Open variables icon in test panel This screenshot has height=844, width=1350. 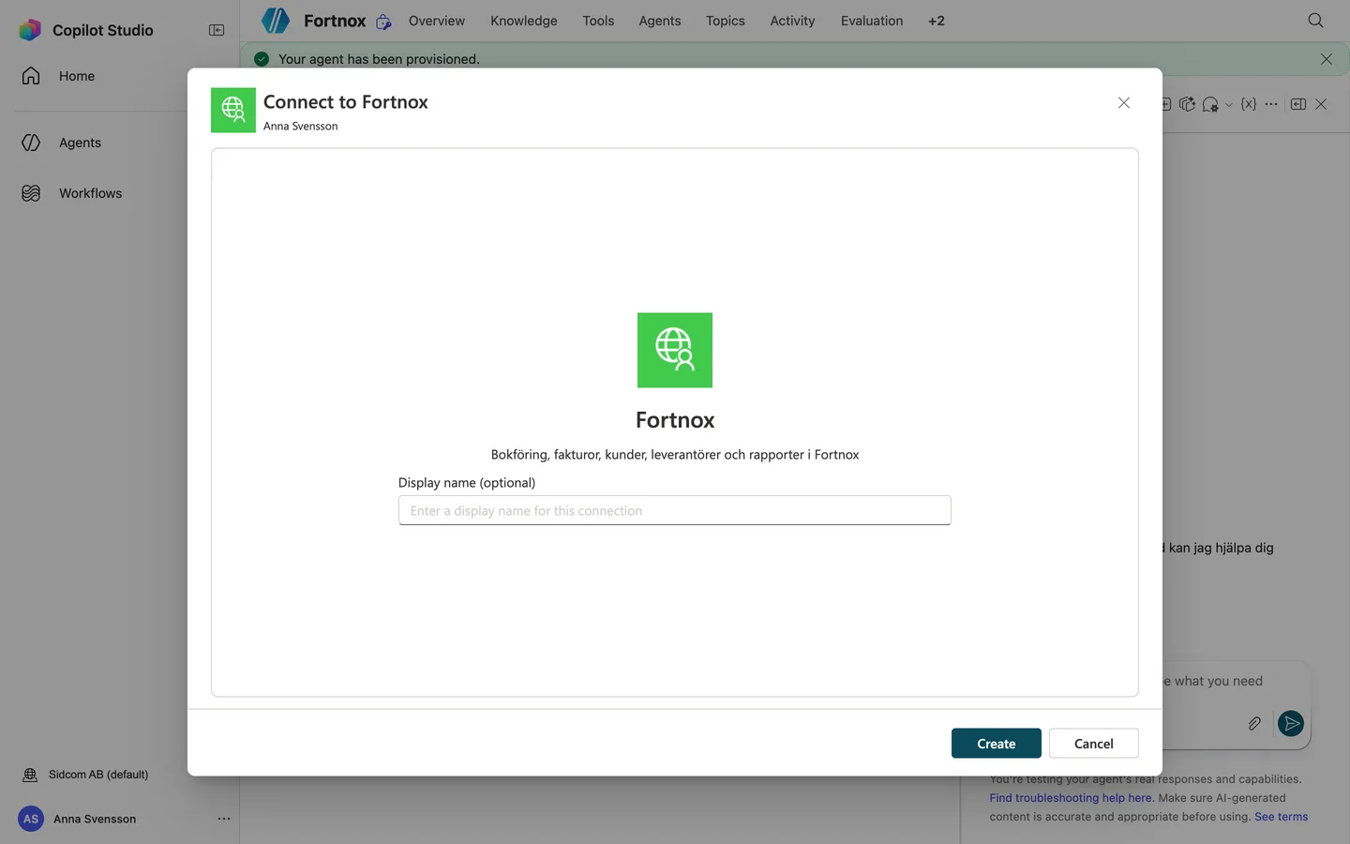click(1249, 104)
